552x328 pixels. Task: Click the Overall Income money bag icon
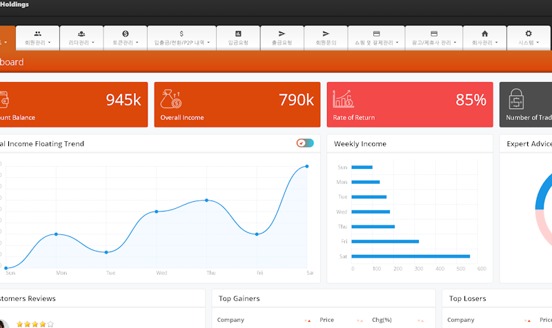coord(171,100)
